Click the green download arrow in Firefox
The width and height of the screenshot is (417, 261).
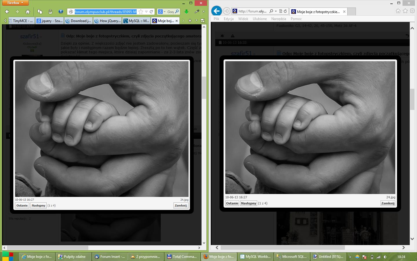point(186,12)
